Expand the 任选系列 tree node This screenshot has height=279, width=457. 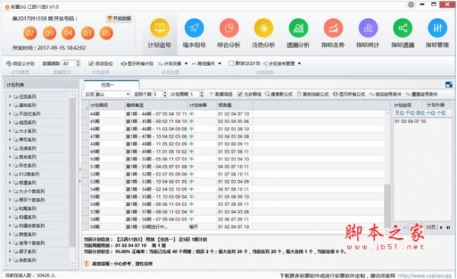click(10, 97)
